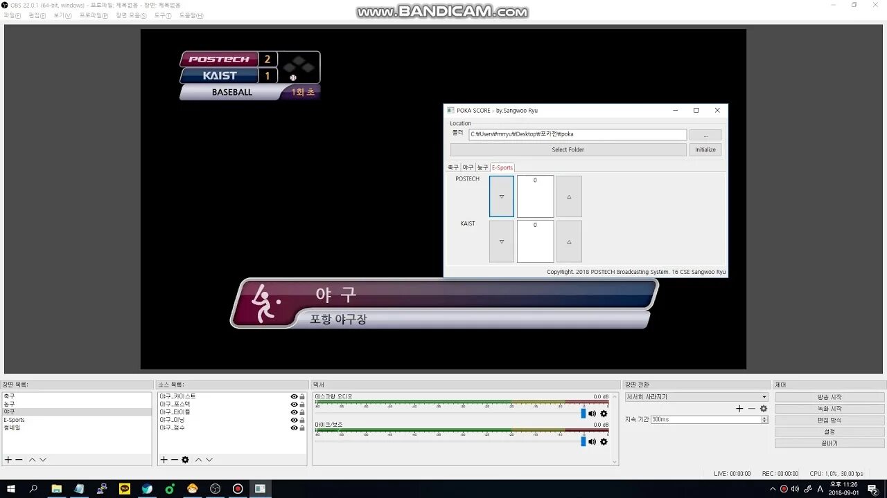Image resolution: width=887 pixels, height=498 pixels.
Task: Increase KAIST score with up arrow
Action: [569, 241]
